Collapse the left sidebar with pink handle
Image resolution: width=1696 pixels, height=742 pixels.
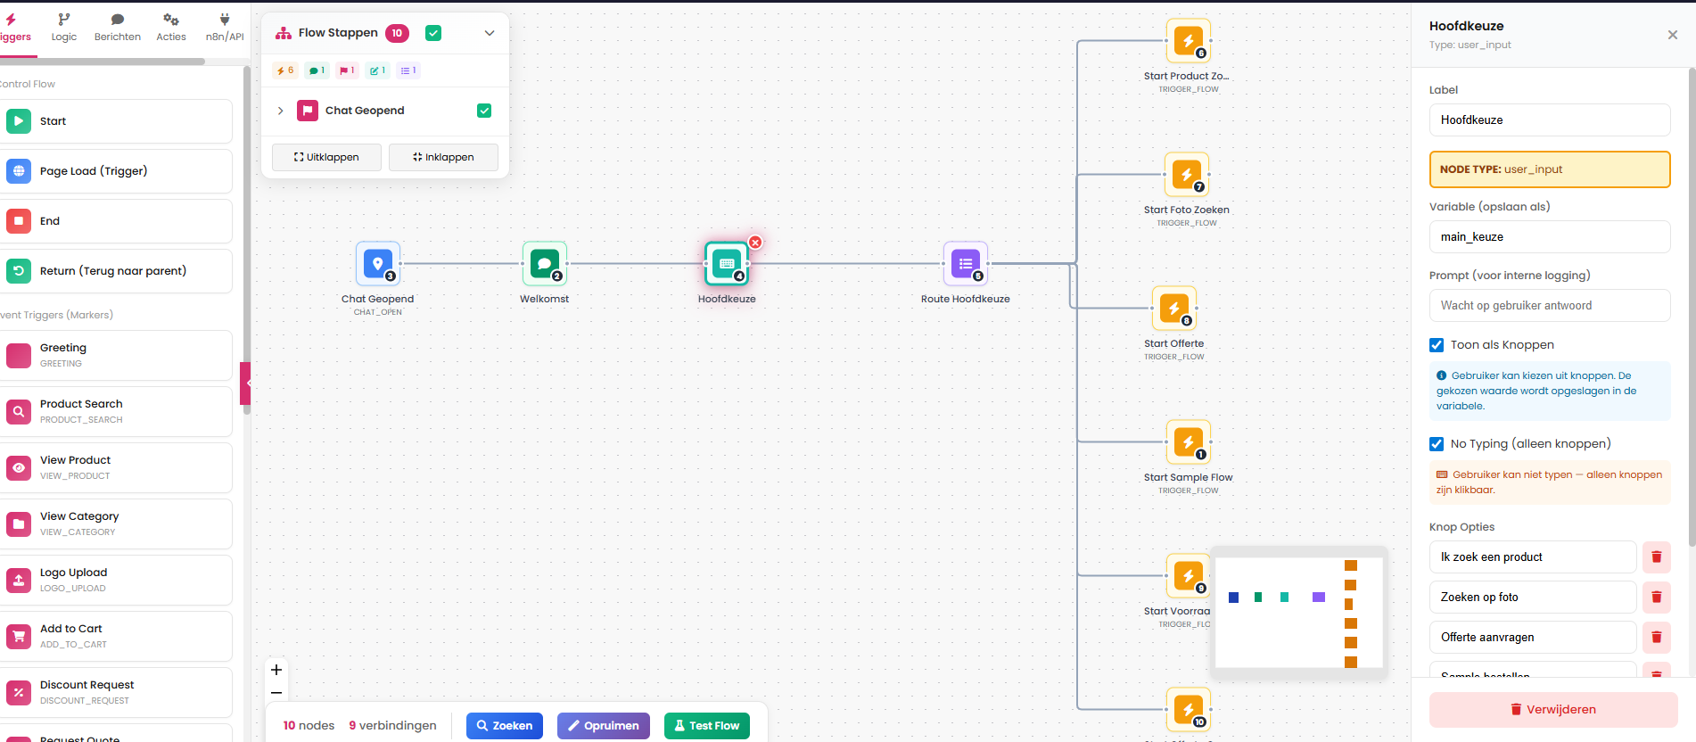[246, 383]
